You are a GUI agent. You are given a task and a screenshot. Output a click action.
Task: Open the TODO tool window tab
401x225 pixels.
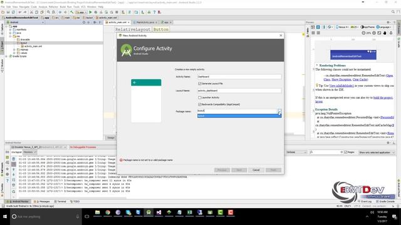[x=75, y=201]
